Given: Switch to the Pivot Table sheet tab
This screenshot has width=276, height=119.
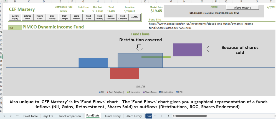Looking at the screenshot, I should 31,116.
